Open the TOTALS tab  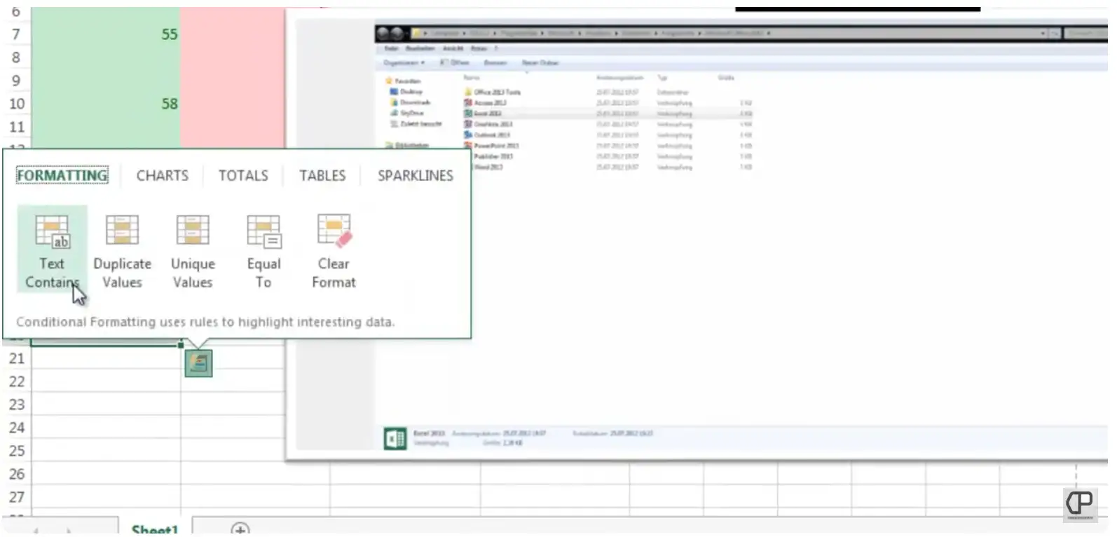243,175
